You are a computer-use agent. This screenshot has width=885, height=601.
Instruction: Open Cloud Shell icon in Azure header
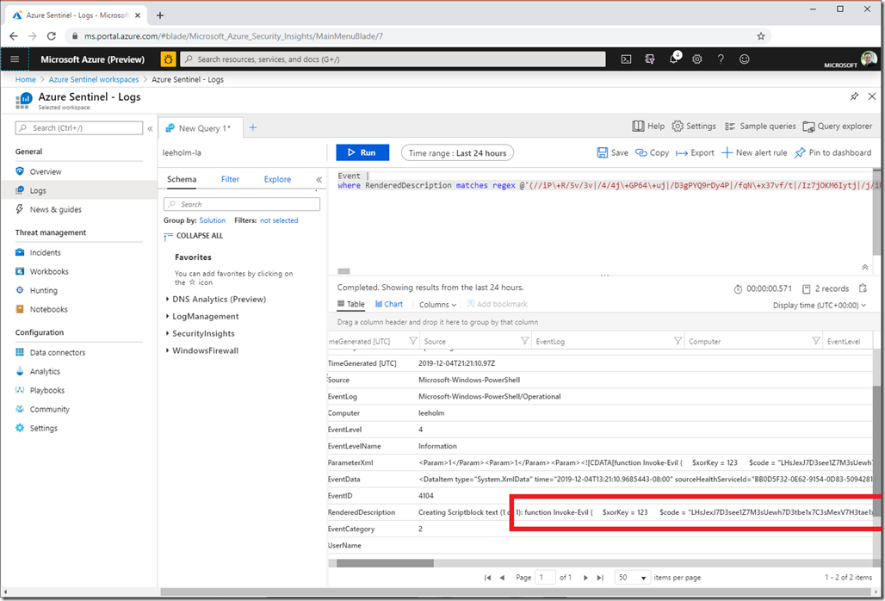coord(626,59)
